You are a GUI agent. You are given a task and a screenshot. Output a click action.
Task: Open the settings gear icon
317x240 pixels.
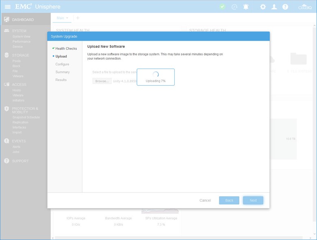coord(263,7)
